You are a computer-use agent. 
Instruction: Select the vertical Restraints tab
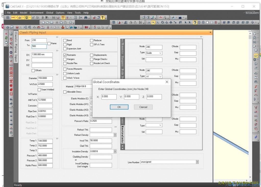(122, 134)
